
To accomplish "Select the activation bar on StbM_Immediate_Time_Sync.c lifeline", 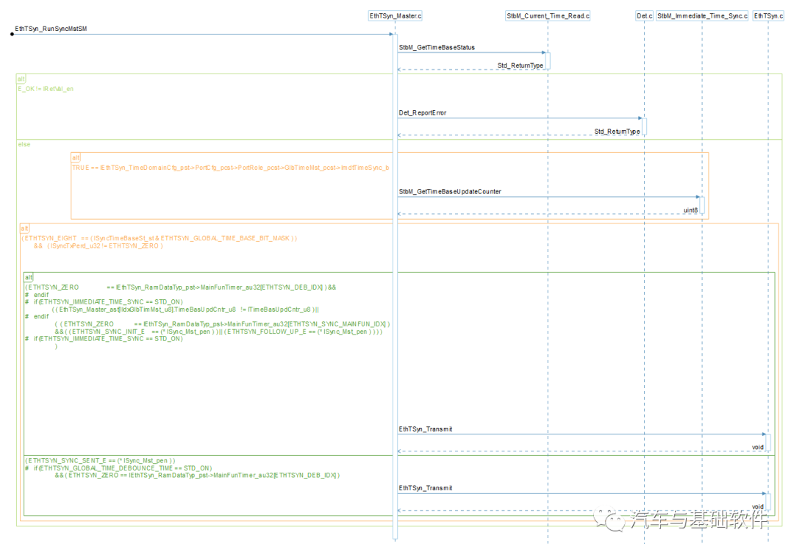I will (702, 205).
